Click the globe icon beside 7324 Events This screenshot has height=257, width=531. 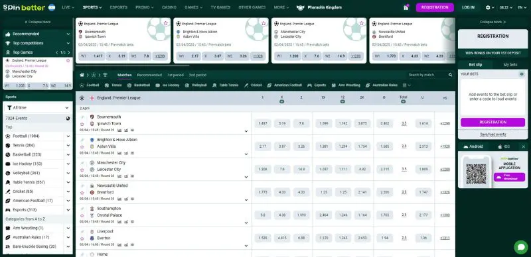pos(68,119)
